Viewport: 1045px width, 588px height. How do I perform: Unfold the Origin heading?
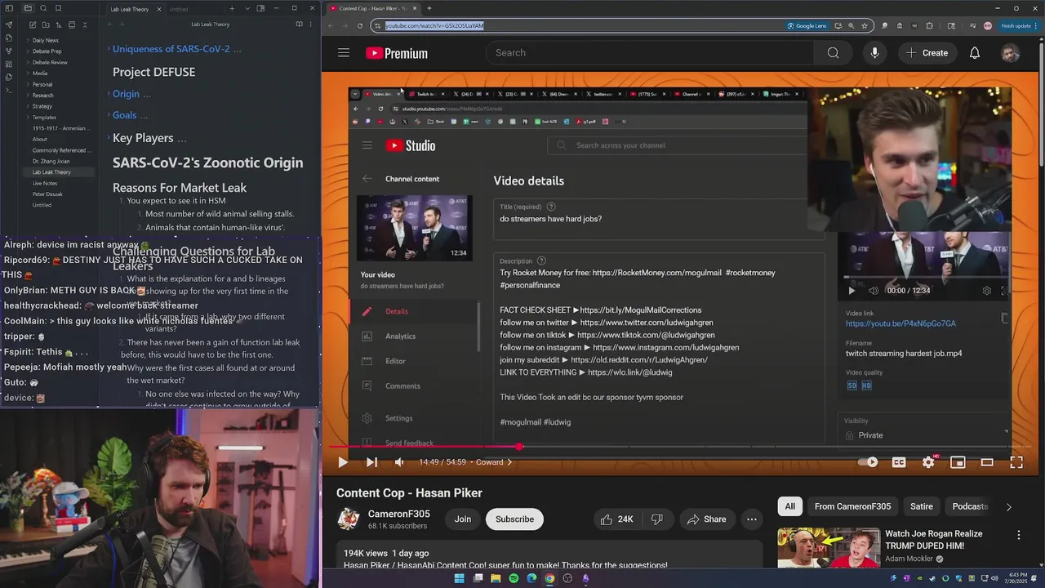(x=109, y=94)
